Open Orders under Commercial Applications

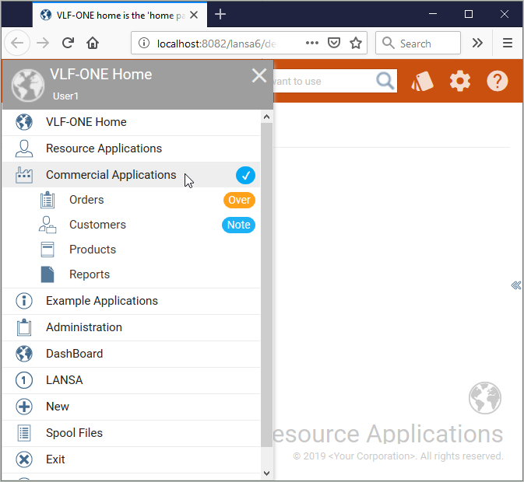(x=131, y=200)
